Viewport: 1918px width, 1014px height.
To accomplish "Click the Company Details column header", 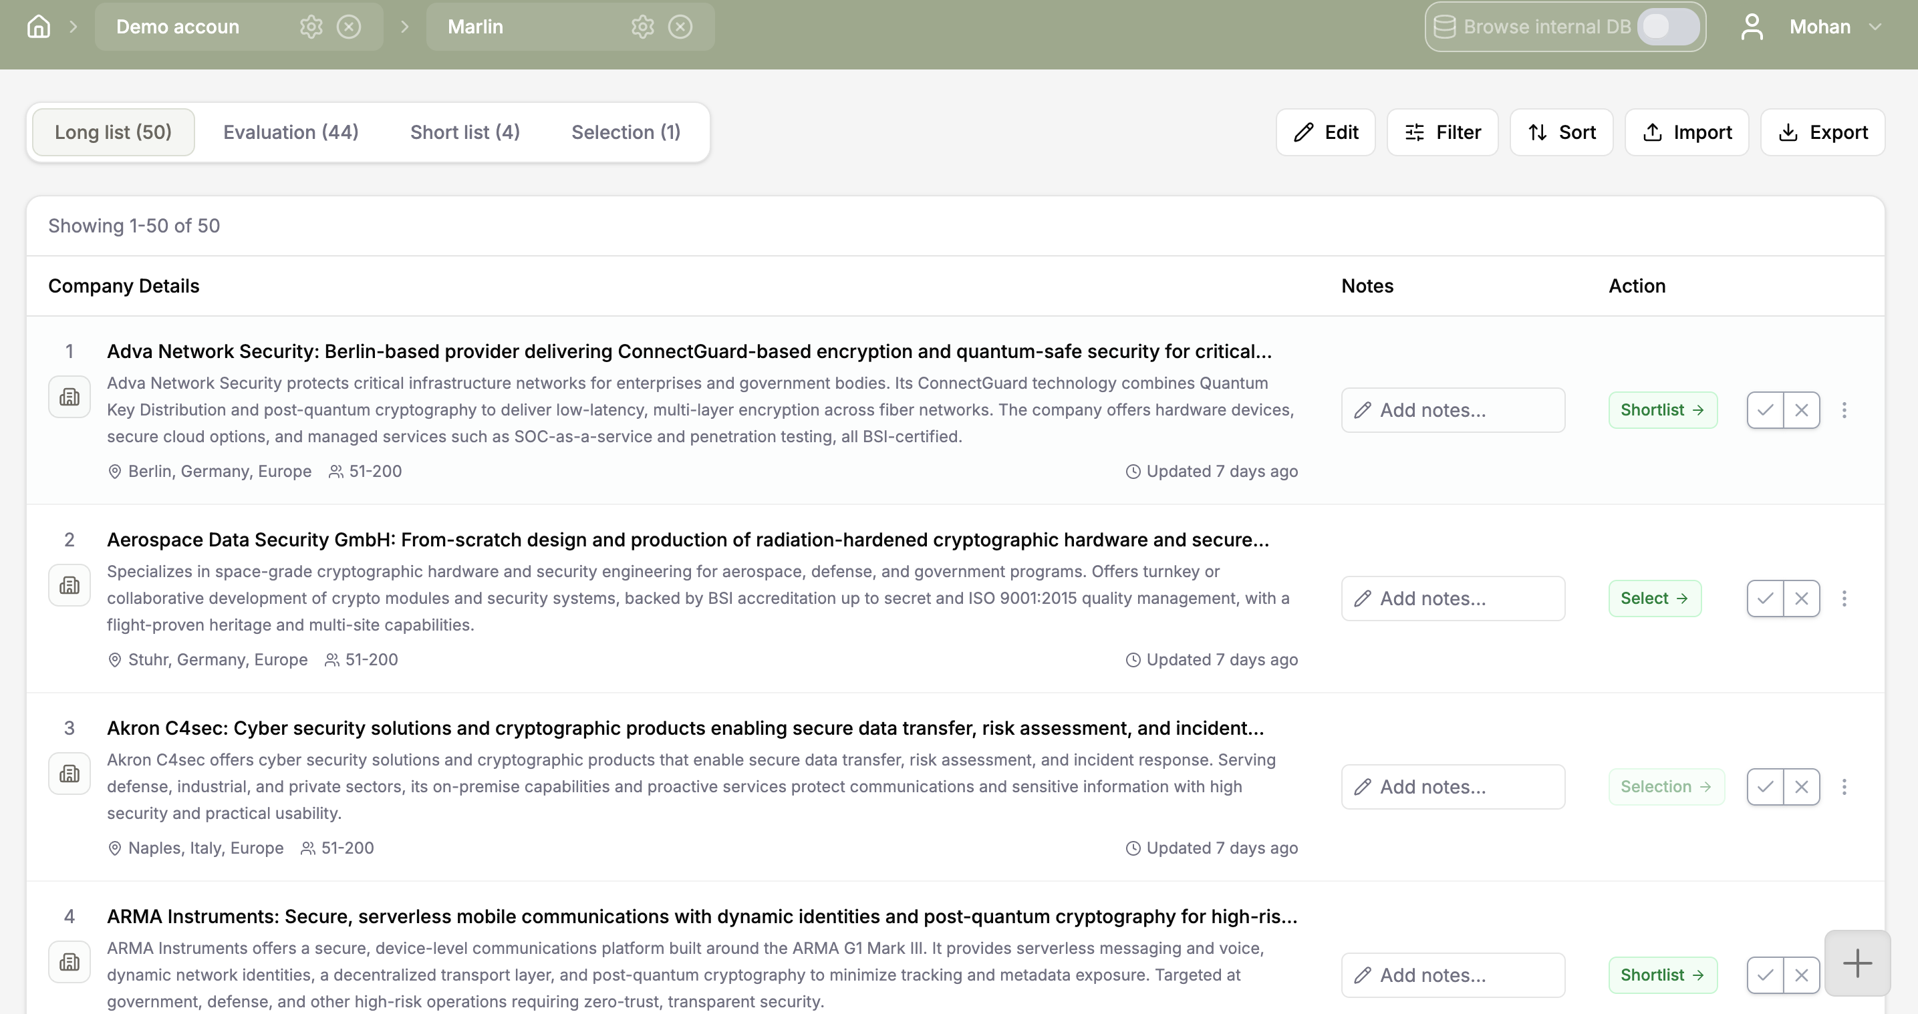I will pyautogui.click(x=124, y=286).
